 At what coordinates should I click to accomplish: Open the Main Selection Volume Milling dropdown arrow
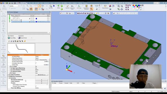(x=17, y=38)
